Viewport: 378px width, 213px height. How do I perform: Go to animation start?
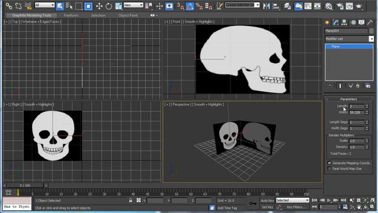pyautogui.click(x=314, y=200)
